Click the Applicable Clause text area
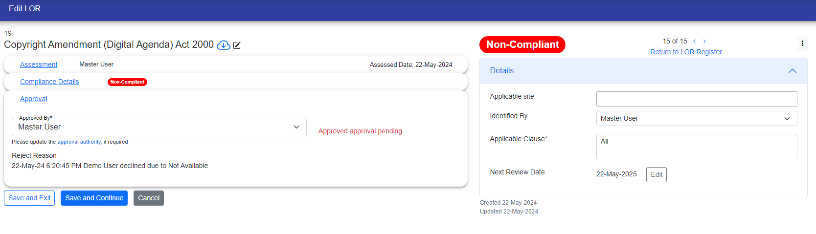The height and width of the screenshot is (234, 816). [x=696, y=147]
